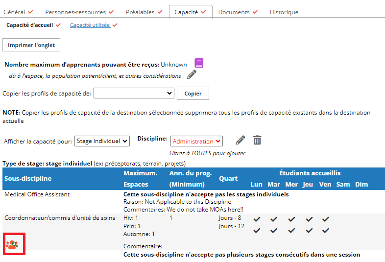Image resolution: width=385 pixels, height=262 pixels.
Task: Follow the 'Capacité utilisée' link
Action: [x=90, y=24]
